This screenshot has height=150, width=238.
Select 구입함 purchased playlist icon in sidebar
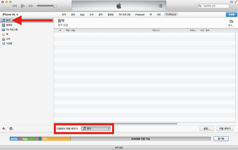click(x=4, y=44)
